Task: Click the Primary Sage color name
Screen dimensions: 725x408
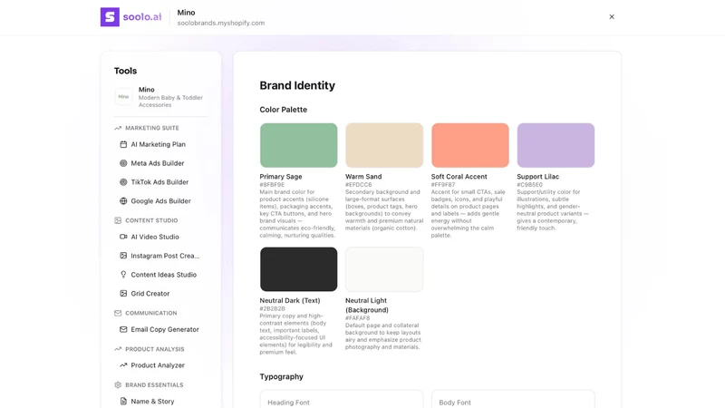Action: click(x=281, y=177)
